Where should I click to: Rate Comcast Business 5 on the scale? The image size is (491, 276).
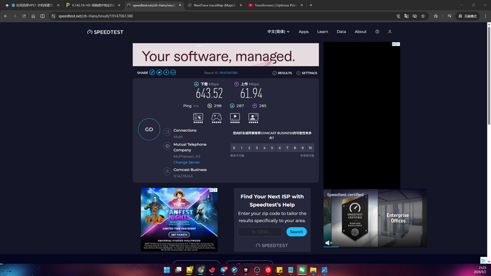pos(272,148)
